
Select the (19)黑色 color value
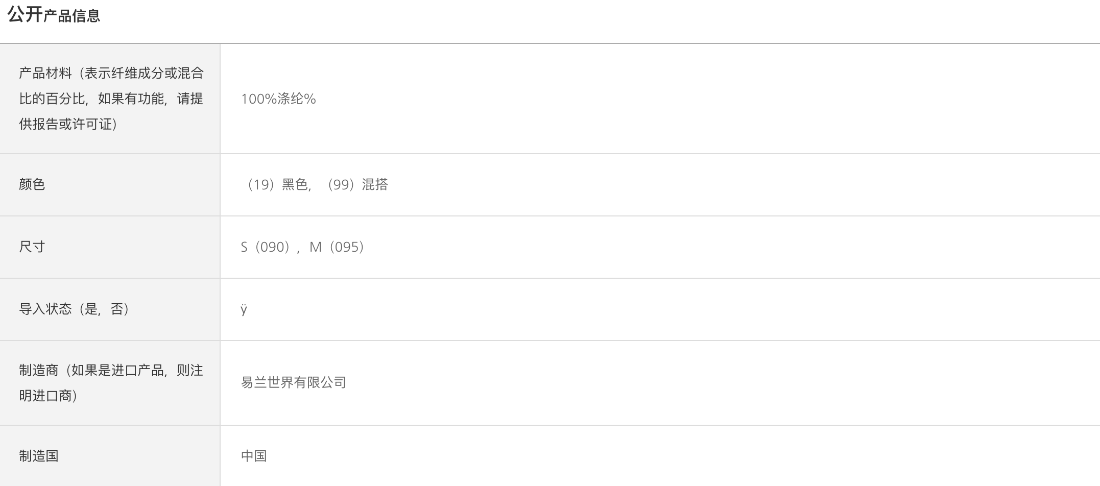click(276, 184)
